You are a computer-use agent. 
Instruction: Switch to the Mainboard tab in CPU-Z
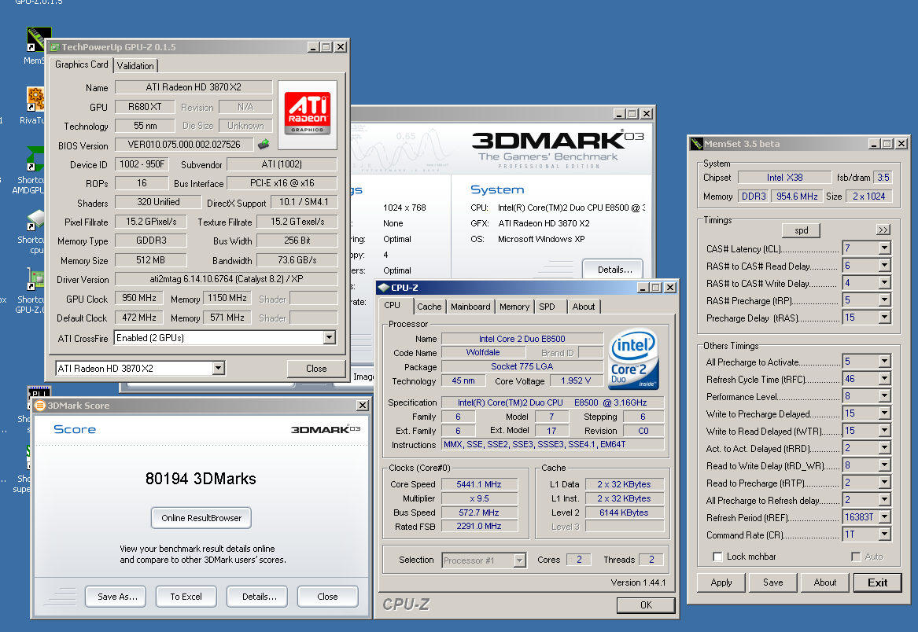[x=470, y=307]
